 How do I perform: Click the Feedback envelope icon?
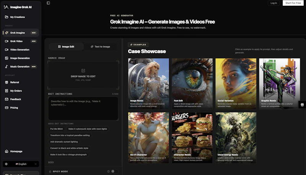(x=7, y=99)
